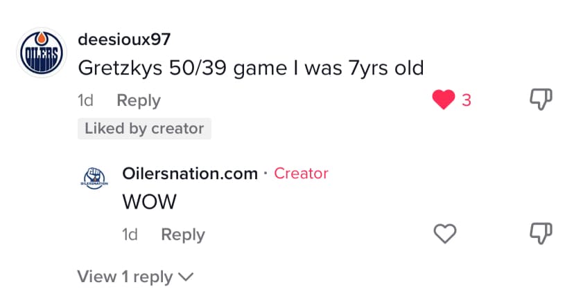Image resolution: width=574 pixels, height=305 pixels.
Task: Dislike the Oilersnation.com WOW reply
Action: coord(541,234)
